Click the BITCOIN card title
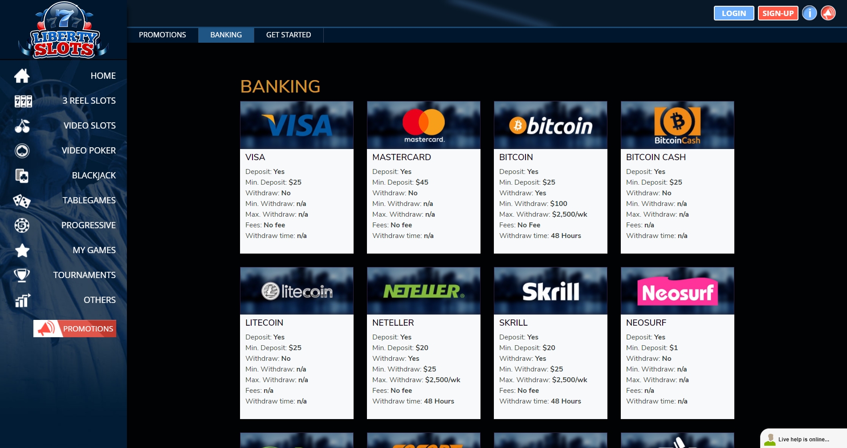 [516, 157]
